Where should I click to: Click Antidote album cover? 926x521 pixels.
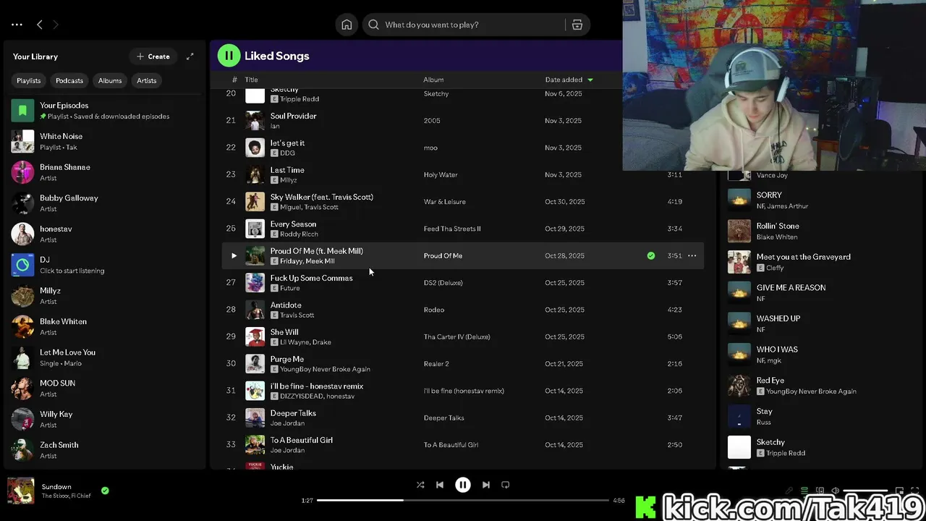255,310
